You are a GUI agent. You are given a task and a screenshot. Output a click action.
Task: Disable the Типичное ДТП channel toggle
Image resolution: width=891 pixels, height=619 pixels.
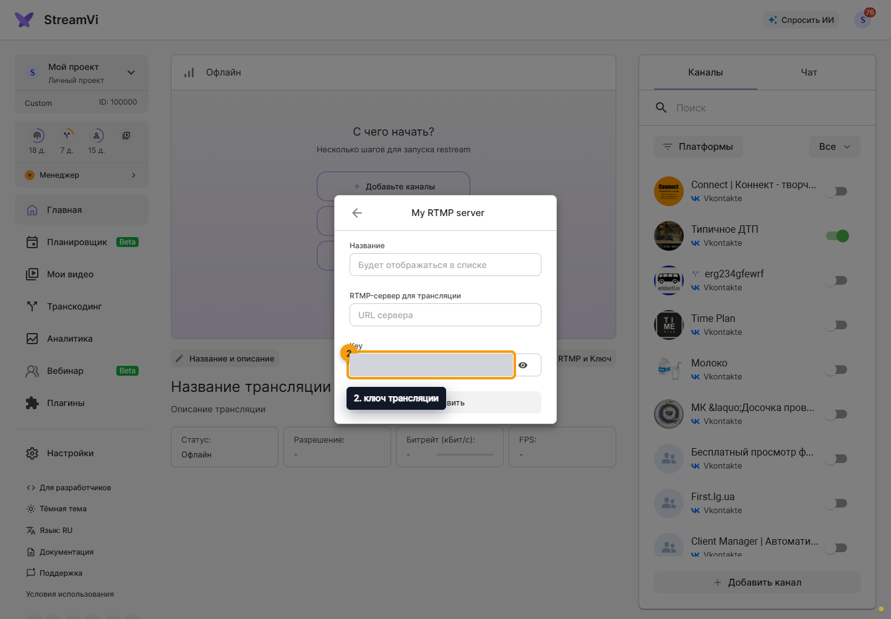click(837, 236)
